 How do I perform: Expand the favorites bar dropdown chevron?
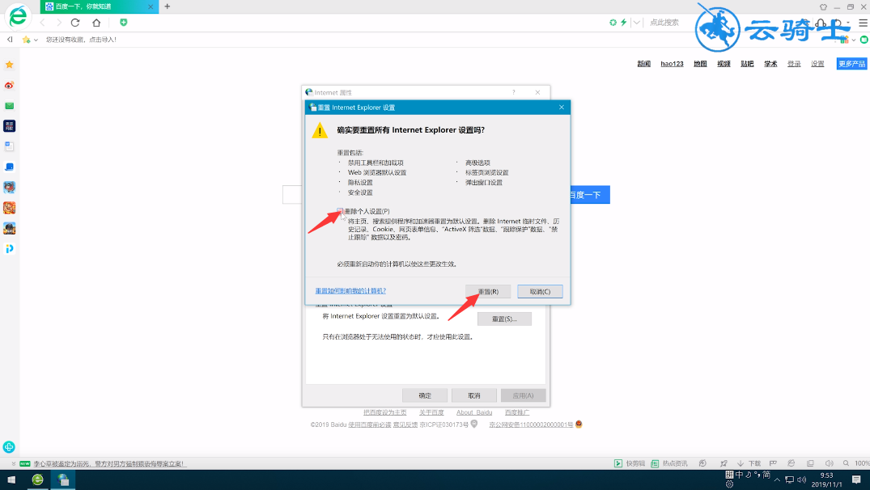click(x=36, y=40)
